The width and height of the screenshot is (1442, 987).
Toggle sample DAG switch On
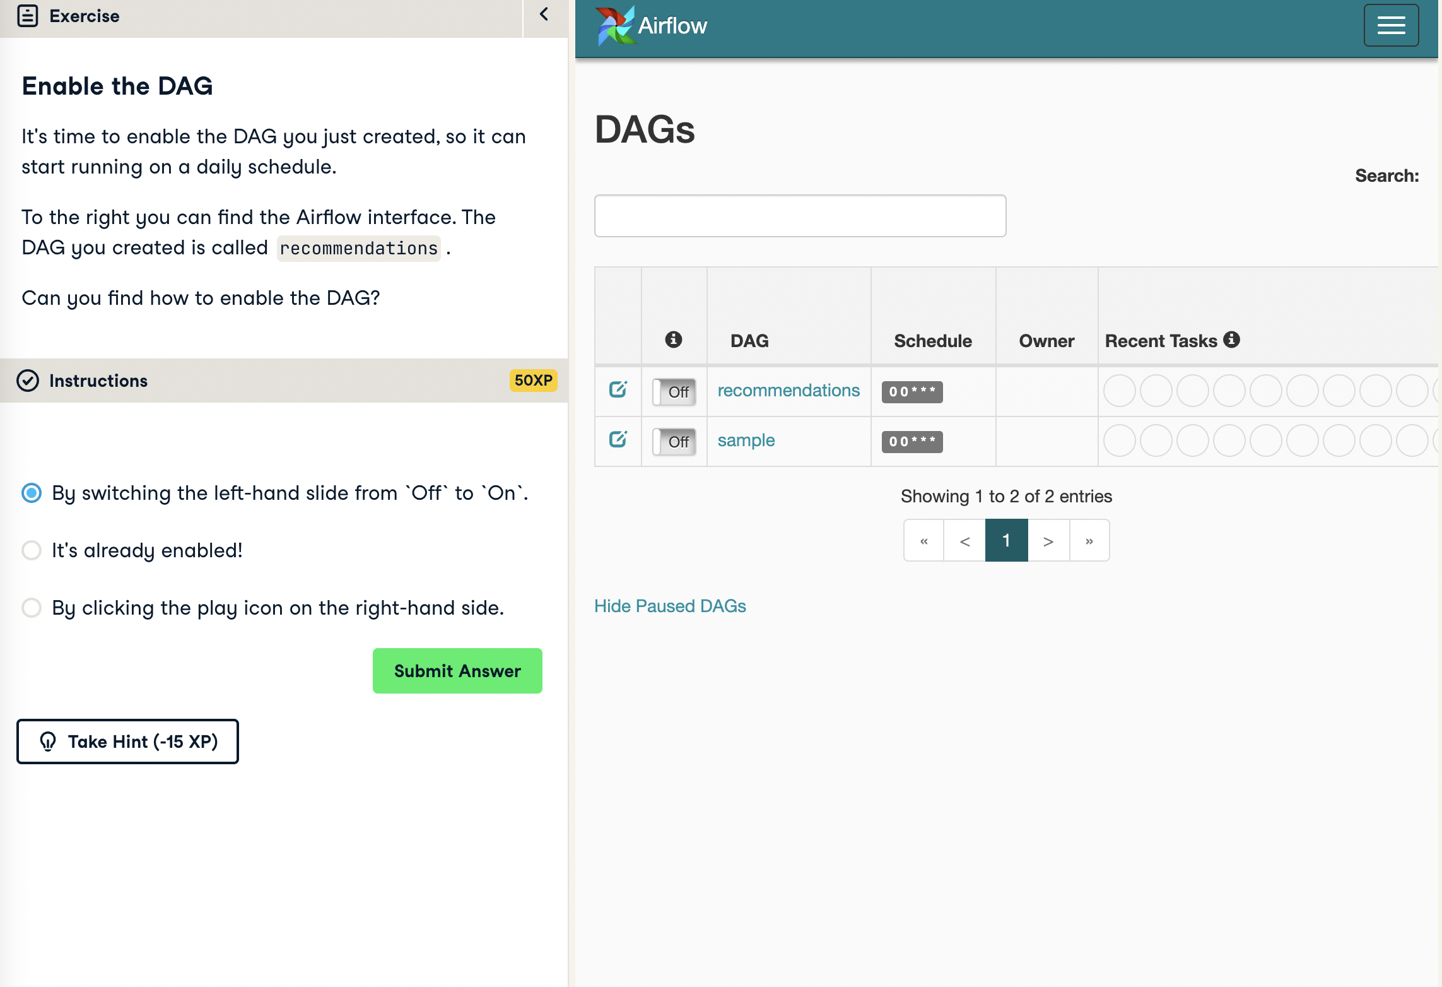674,442
